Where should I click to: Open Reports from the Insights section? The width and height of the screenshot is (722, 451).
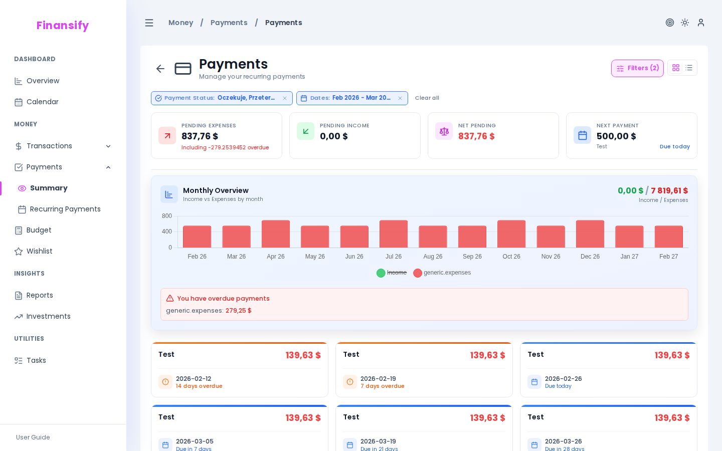click(x=40, y=295)
